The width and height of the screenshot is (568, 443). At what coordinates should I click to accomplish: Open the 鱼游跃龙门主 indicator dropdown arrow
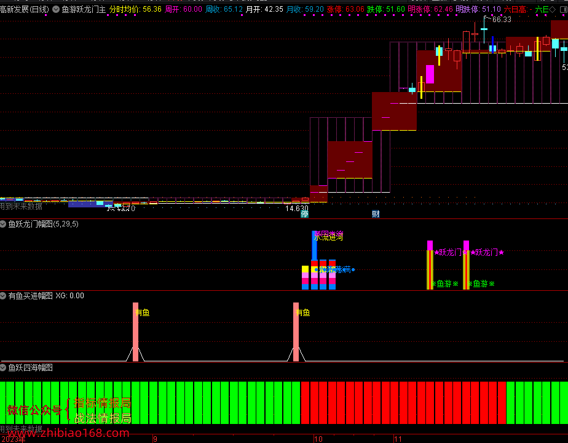pos(56,9)
